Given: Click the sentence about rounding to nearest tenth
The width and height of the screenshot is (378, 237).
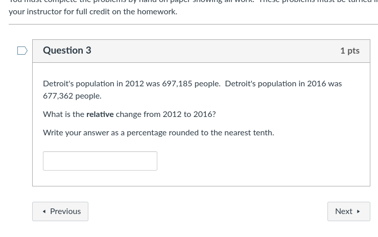Looking at the screenshot, I should tap(158, 133).
